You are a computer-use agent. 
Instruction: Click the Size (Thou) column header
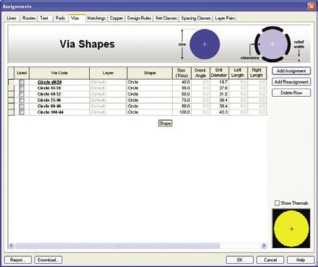(182, 73)
